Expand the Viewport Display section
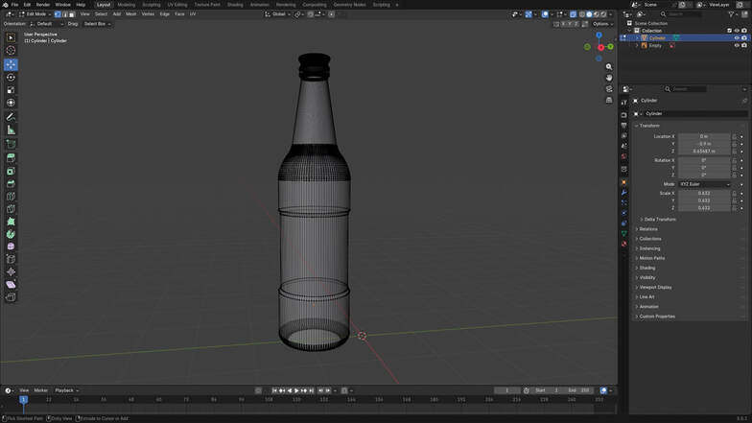752x423 pixels. (656, 287)
